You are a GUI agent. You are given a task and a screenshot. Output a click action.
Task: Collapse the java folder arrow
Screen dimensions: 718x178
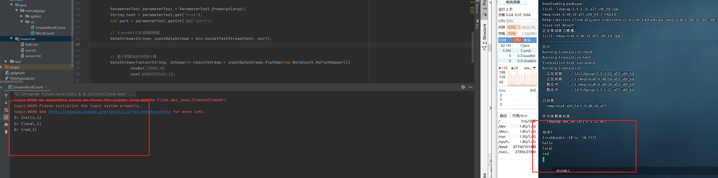point(11,5)
